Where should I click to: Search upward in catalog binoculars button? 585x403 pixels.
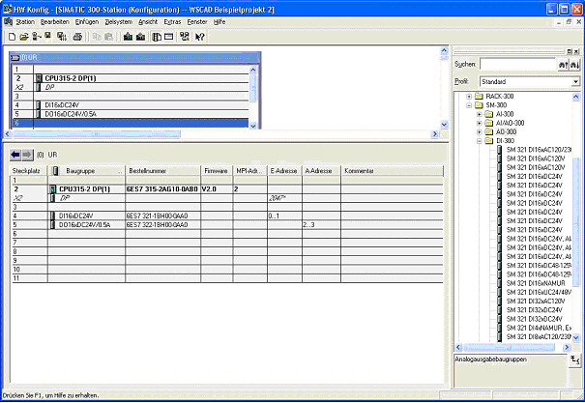[563, 65]
